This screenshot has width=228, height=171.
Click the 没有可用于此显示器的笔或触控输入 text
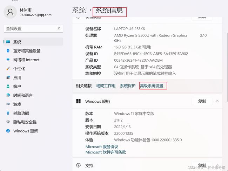[145, 74]
